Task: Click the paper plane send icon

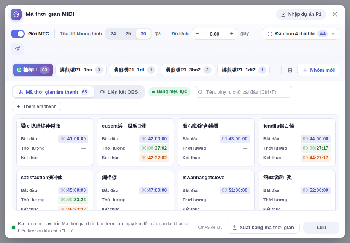Action: coord(17,49)
